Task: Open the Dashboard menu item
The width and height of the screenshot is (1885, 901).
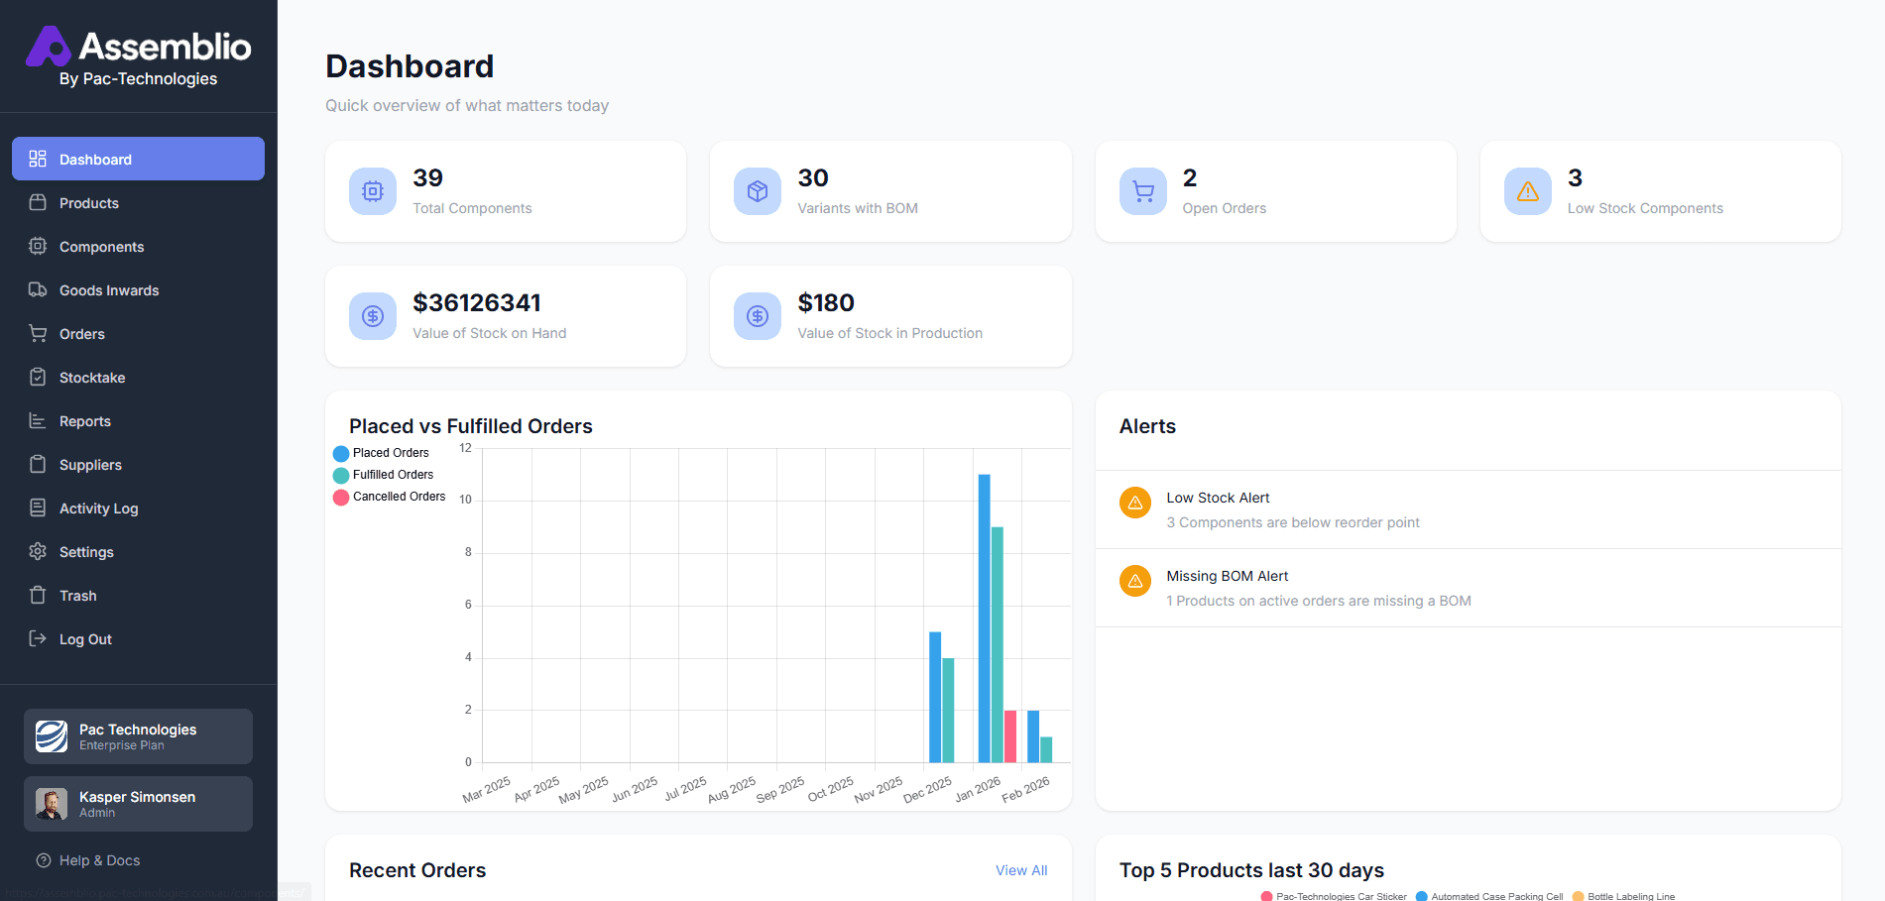Action: click(x=138, y=159)
